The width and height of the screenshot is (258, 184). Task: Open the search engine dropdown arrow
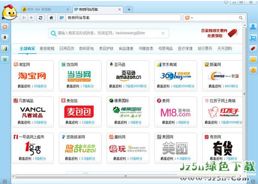[192, 18]
